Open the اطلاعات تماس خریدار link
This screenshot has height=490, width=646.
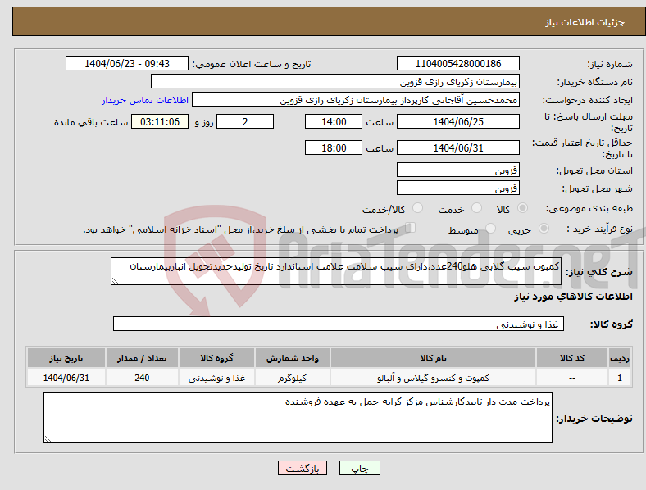point(145,100)
